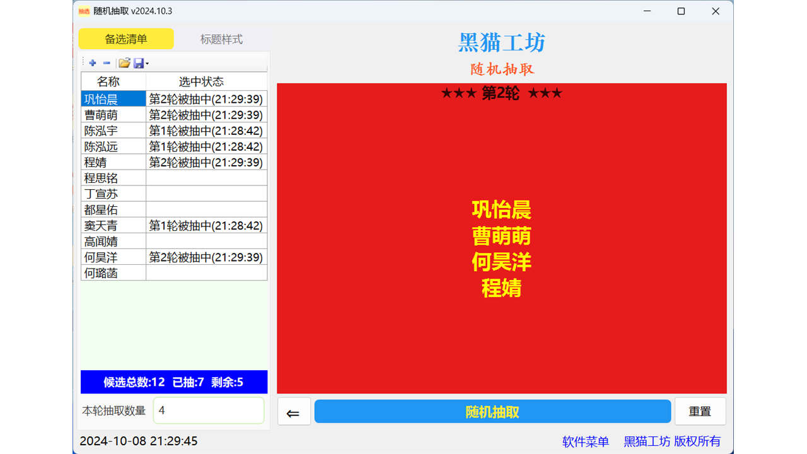The width and height of the screenshot is (807, 454).
Task: Click the minus icon to remove candidate
Action: pos(107,63)
